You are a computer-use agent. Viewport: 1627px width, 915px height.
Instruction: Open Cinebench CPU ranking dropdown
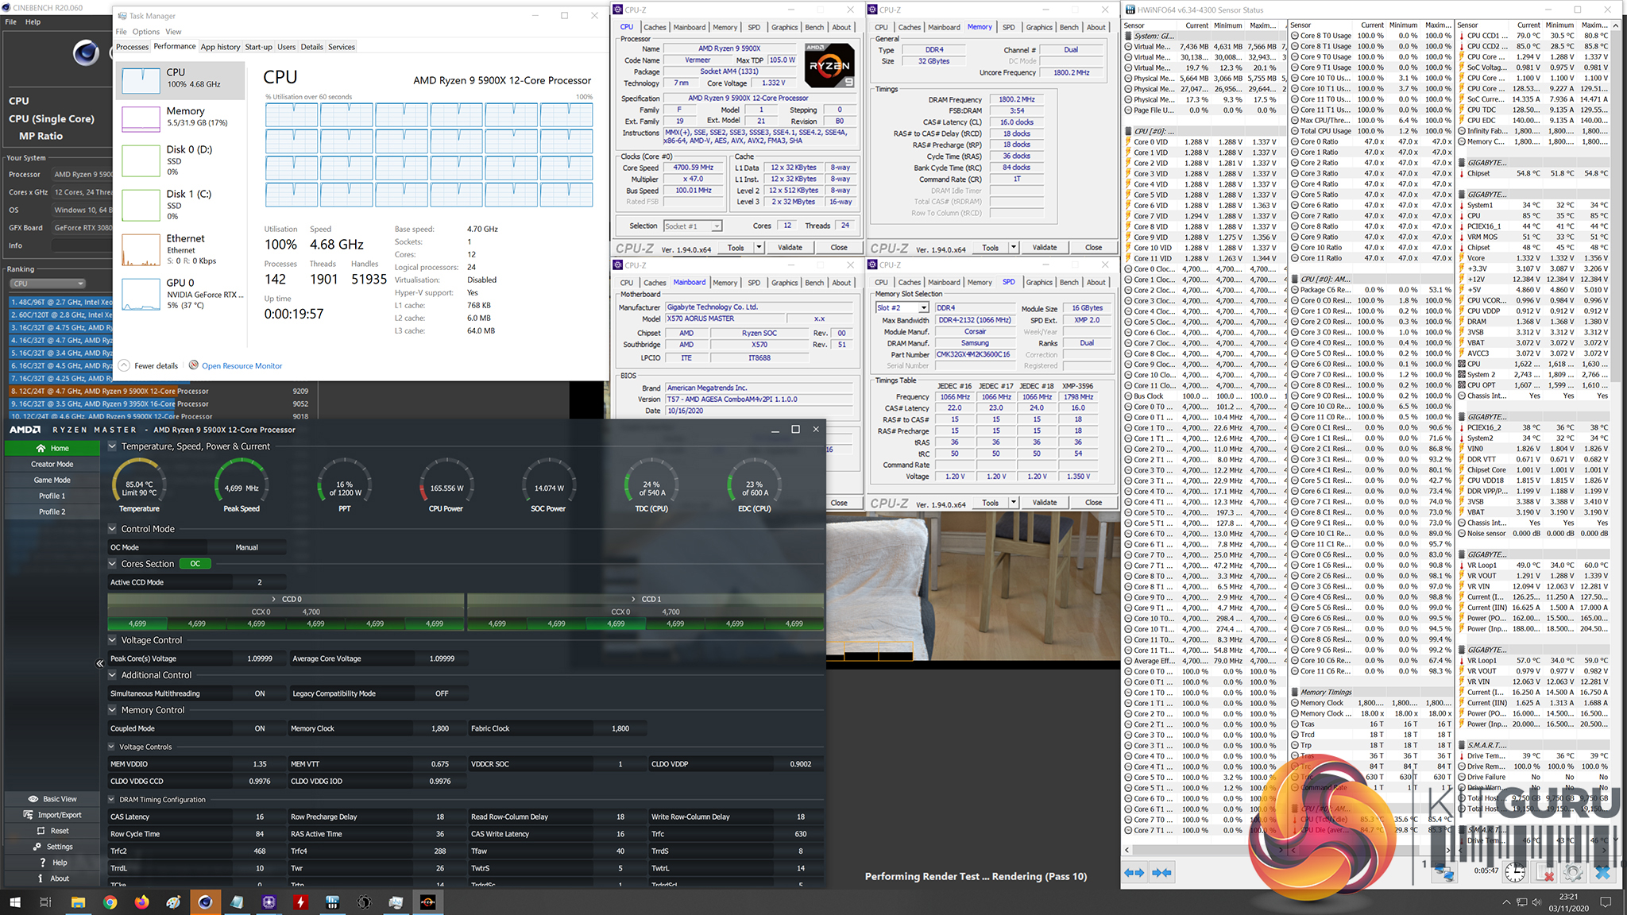[48, 284]
